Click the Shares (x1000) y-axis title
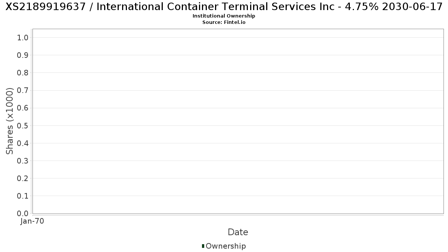 (x=10, y=121)
